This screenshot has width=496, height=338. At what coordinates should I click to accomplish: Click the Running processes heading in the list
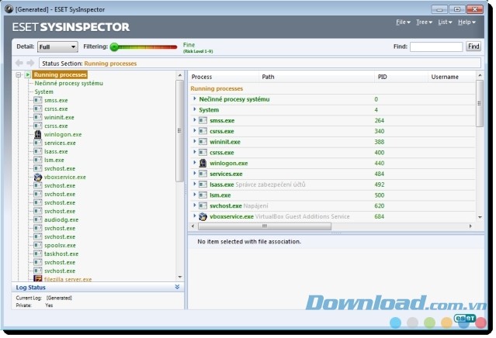click(217, 88)
